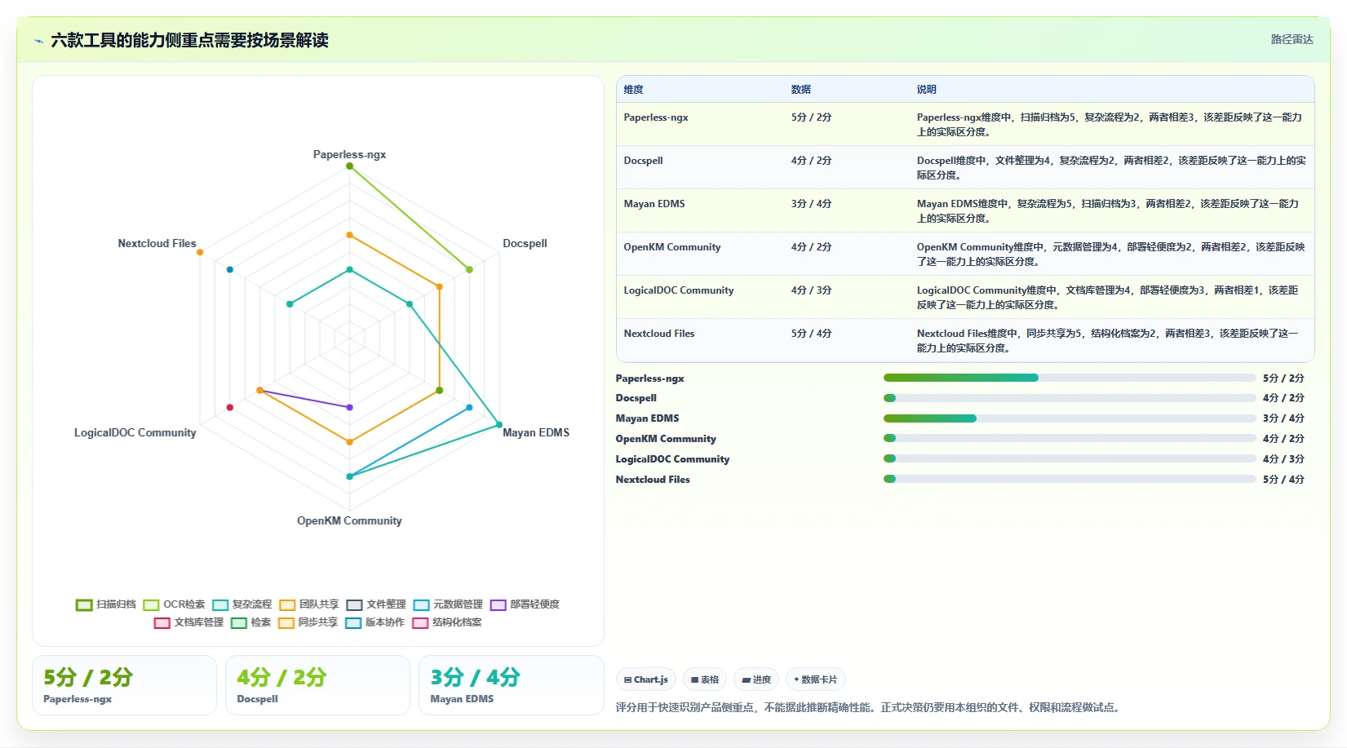
Task: Click the 4分 / 3分 score beside LogicalDOC bar
Action: point(1283,459)
